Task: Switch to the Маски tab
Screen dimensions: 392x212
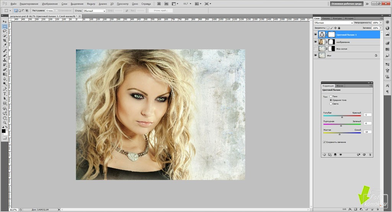Action: point(340,86)
